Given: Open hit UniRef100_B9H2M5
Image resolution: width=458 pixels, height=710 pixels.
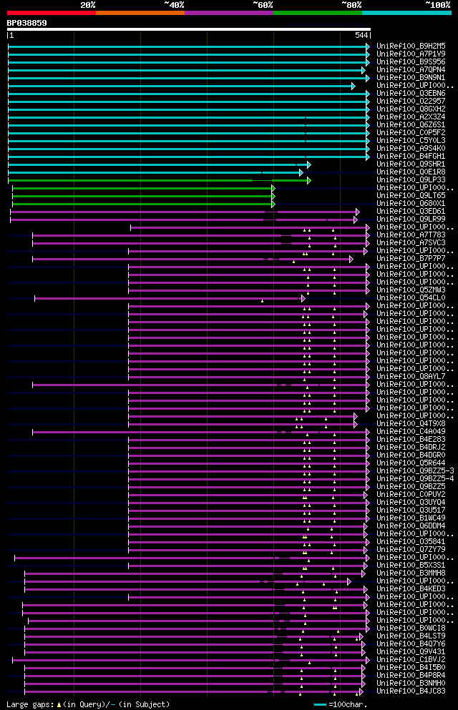Looking at the screenshot, I should click(411, 46).
